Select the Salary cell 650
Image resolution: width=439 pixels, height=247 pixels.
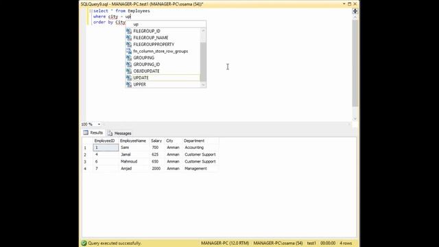[x=157, y=162]
